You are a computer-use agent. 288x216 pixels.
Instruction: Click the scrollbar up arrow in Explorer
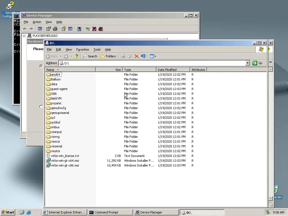coord(270,69)
